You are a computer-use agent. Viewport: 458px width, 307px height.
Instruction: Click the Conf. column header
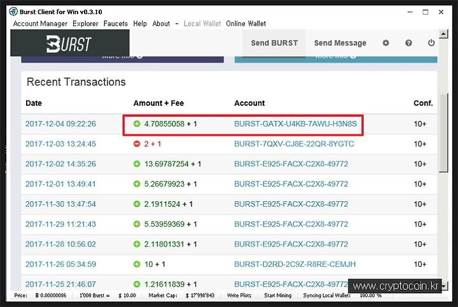click(x=423, y=103)
